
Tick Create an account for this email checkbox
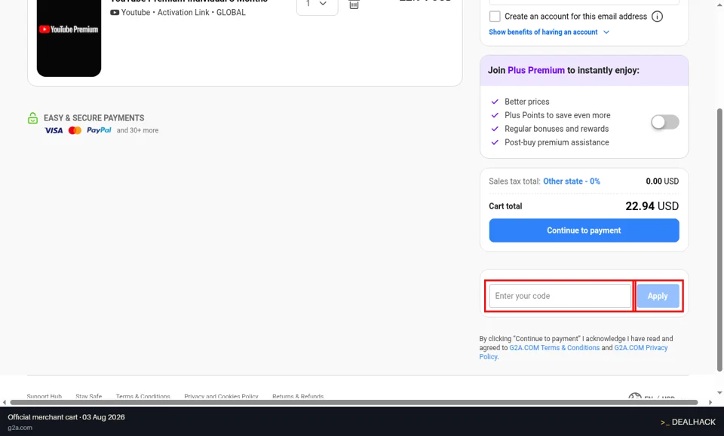click(495, 17)
